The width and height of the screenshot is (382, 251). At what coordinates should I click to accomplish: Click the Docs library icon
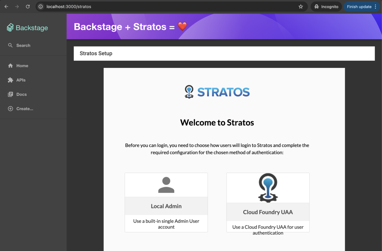tap(10, 94)
